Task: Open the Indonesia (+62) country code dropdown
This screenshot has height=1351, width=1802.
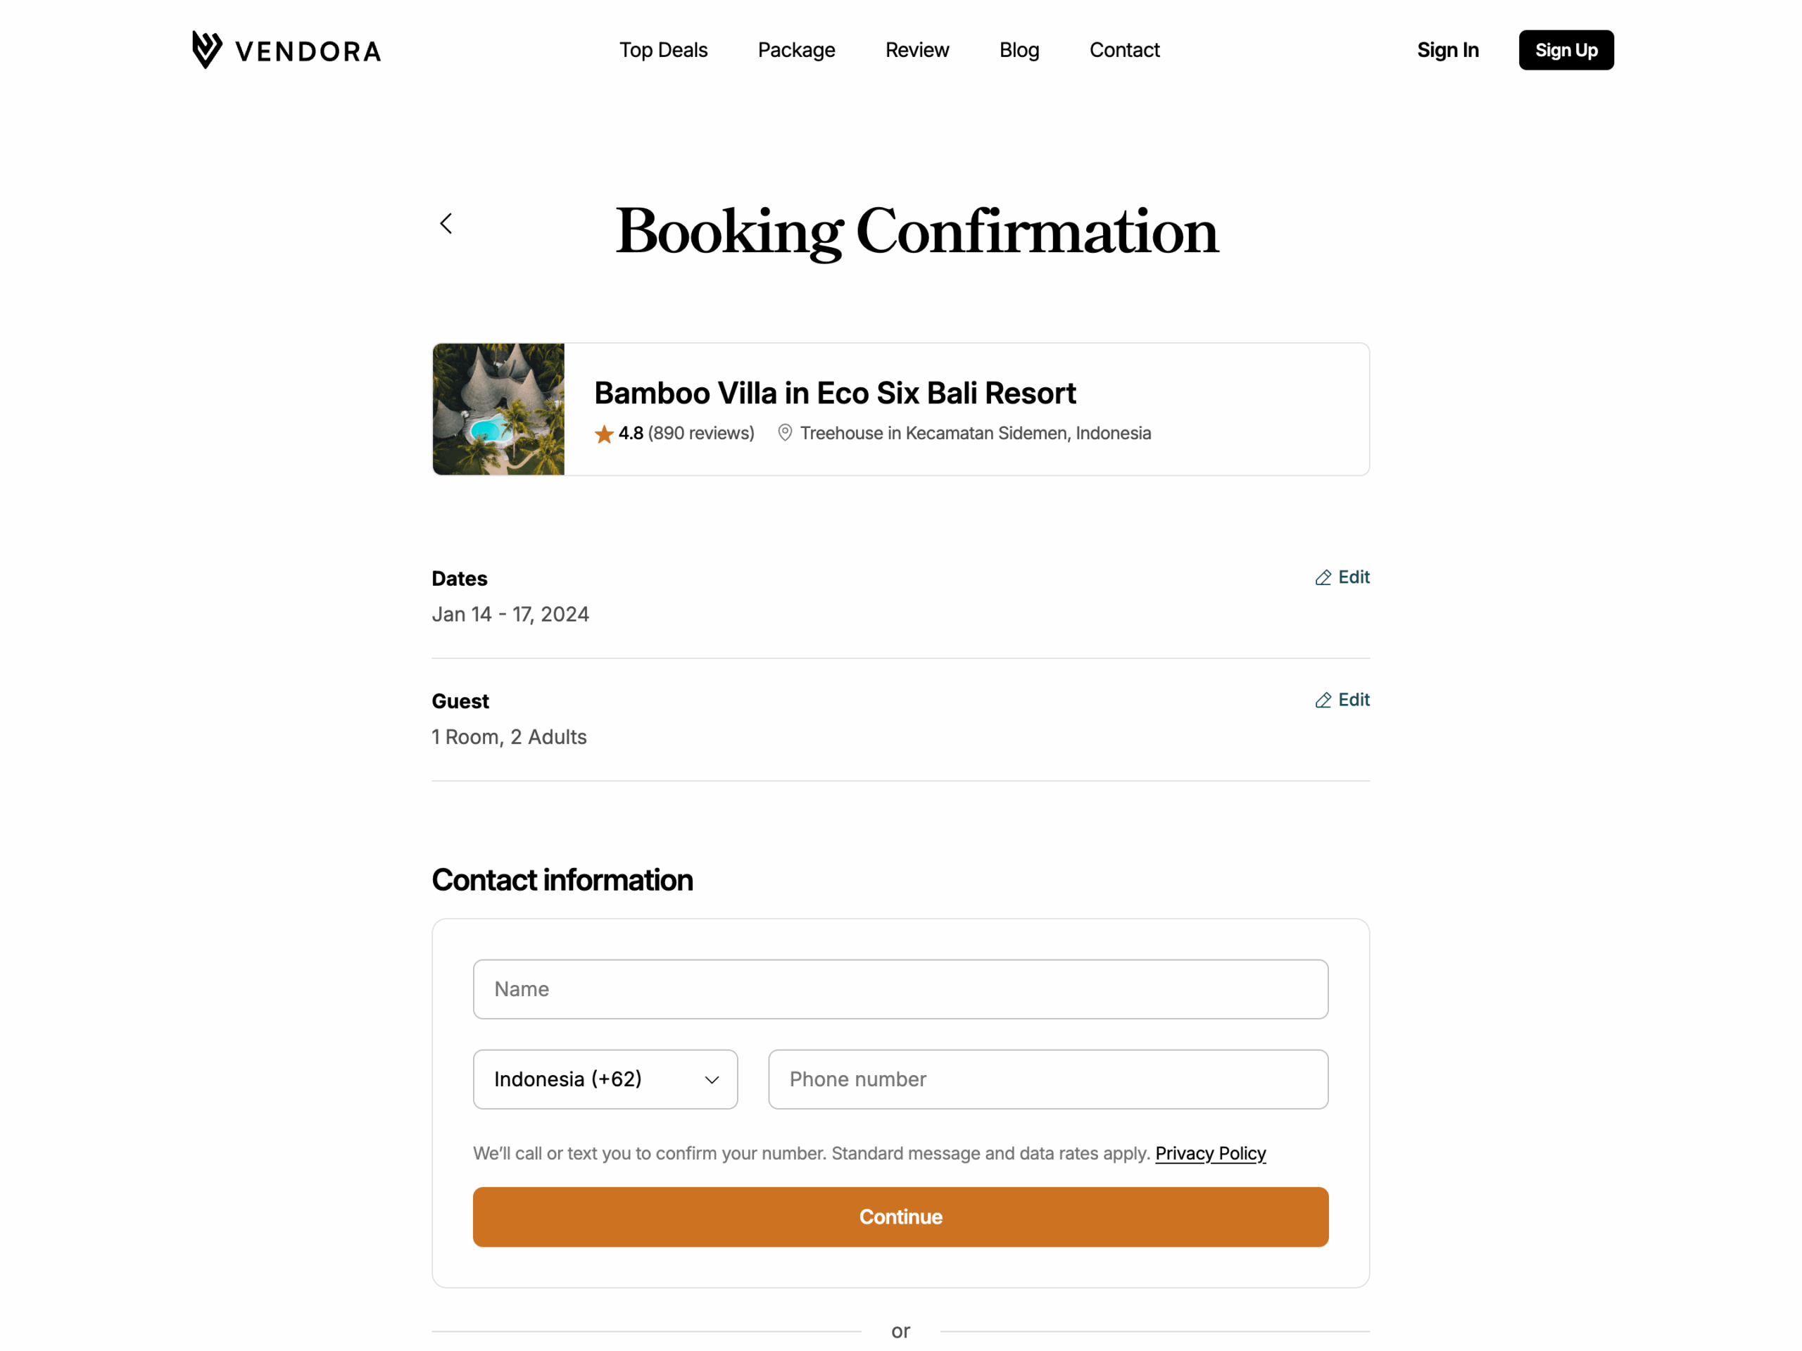Action: (605, 1079)
